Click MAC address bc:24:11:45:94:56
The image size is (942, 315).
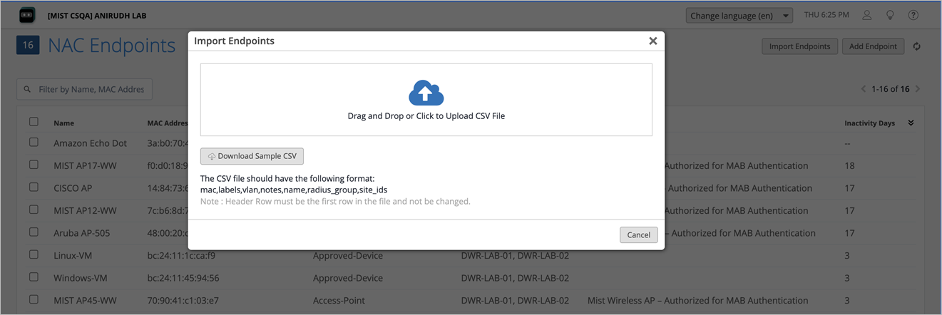point(183,278)
